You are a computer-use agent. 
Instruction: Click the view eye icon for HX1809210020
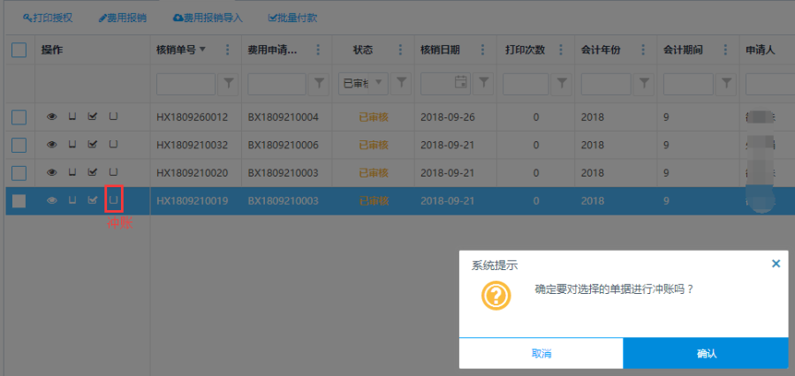(x=51, y=172)
